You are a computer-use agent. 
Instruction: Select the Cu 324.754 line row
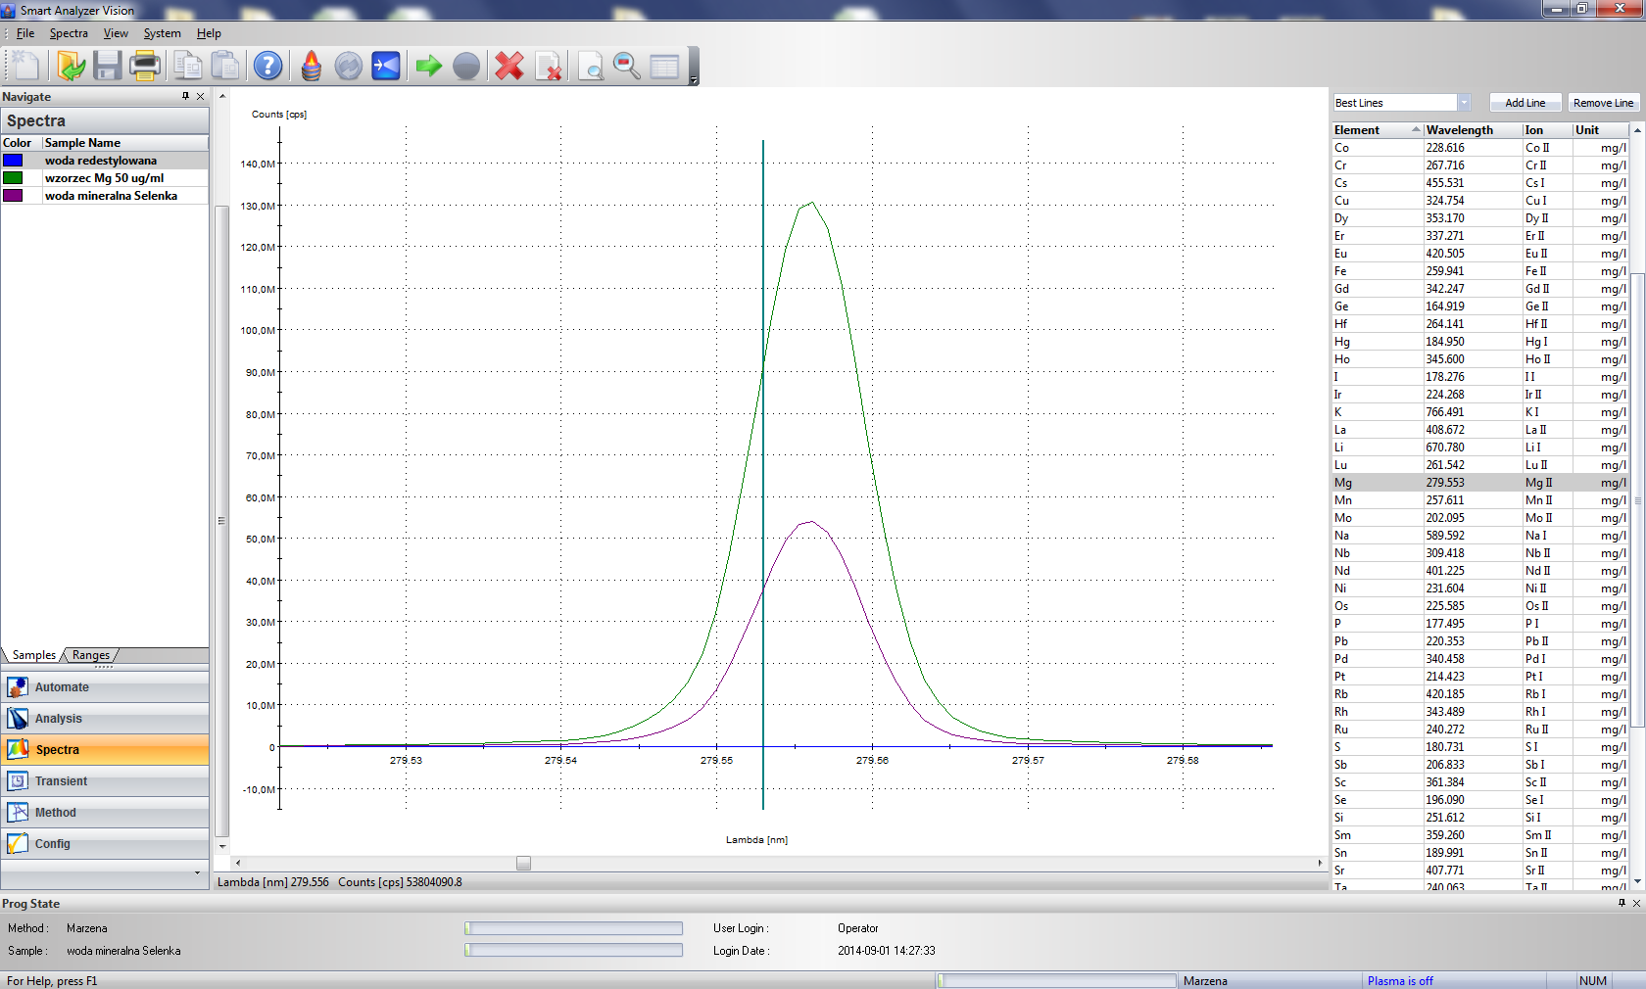1479,201
